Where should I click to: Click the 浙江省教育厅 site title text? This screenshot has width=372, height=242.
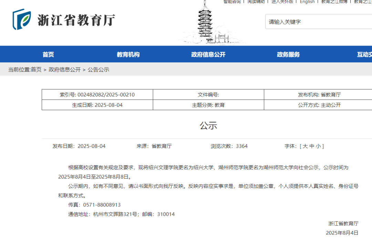(x=76, y=20)
